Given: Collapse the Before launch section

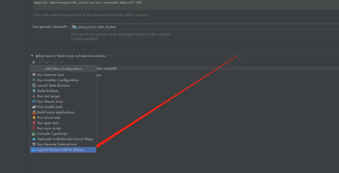Looking at the screenshot, I should [32, 56].
